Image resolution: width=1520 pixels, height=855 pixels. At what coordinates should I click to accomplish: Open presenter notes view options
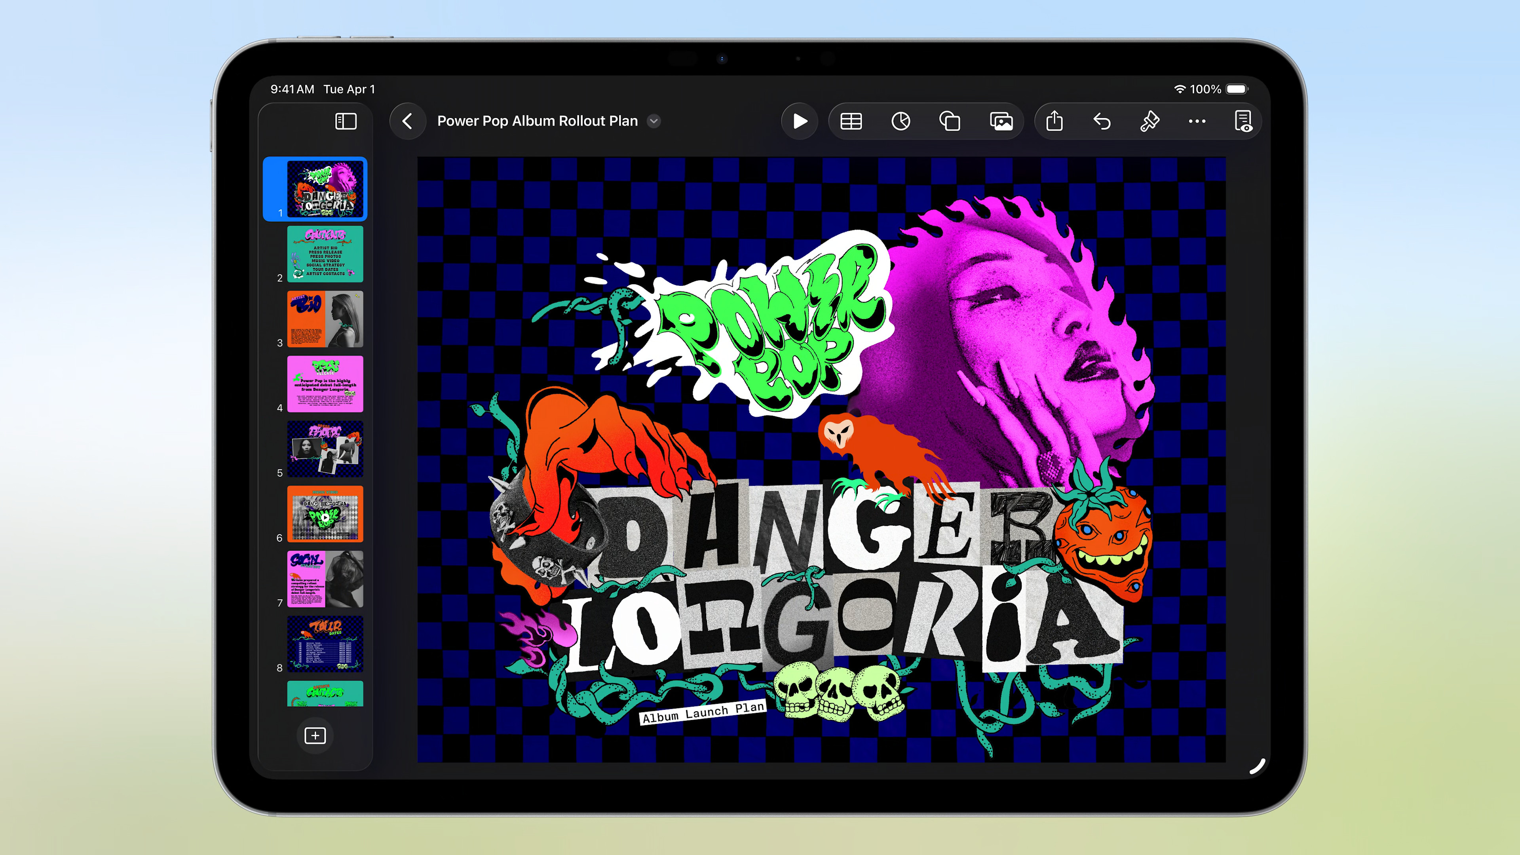(x=1243, y=122)
